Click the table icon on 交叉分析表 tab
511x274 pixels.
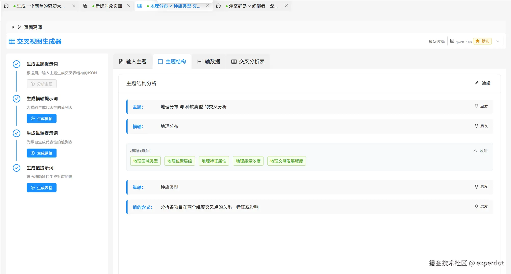tap(234, 61)
